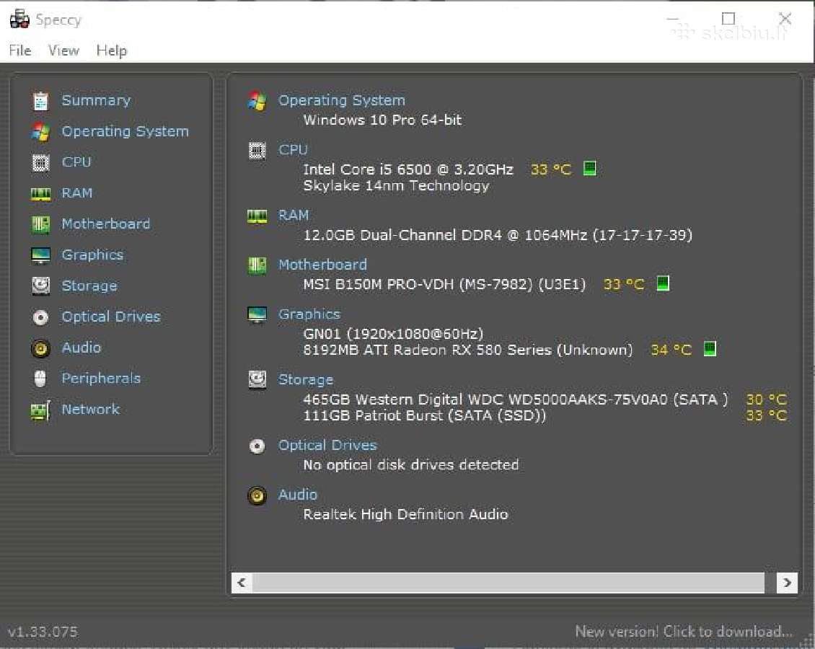Click the RAM stick icon in summary panel
The height and width of the screenshot is (649, 815).
pyautogui.click(x=257, y=216)
